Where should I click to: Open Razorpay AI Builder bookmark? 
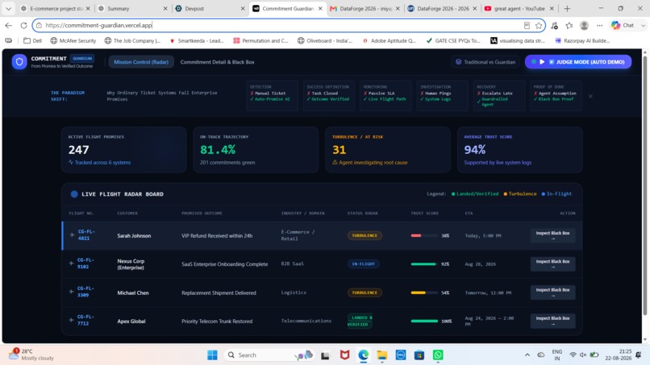pyautogui.click(x=582, y=40)
